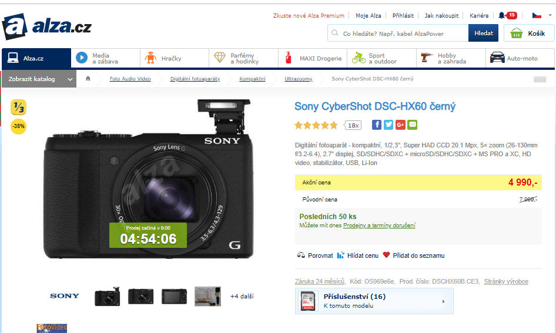This screenshot has height=333, width=556.
Task: Share product on Twitter
Action: click(388, 125)
